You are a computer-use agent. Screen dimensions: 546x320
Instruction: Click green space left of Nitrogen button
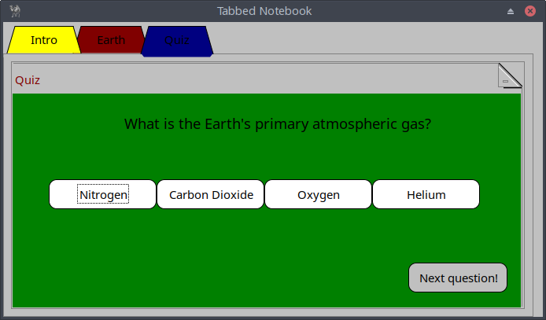click(x=31, y=194)
